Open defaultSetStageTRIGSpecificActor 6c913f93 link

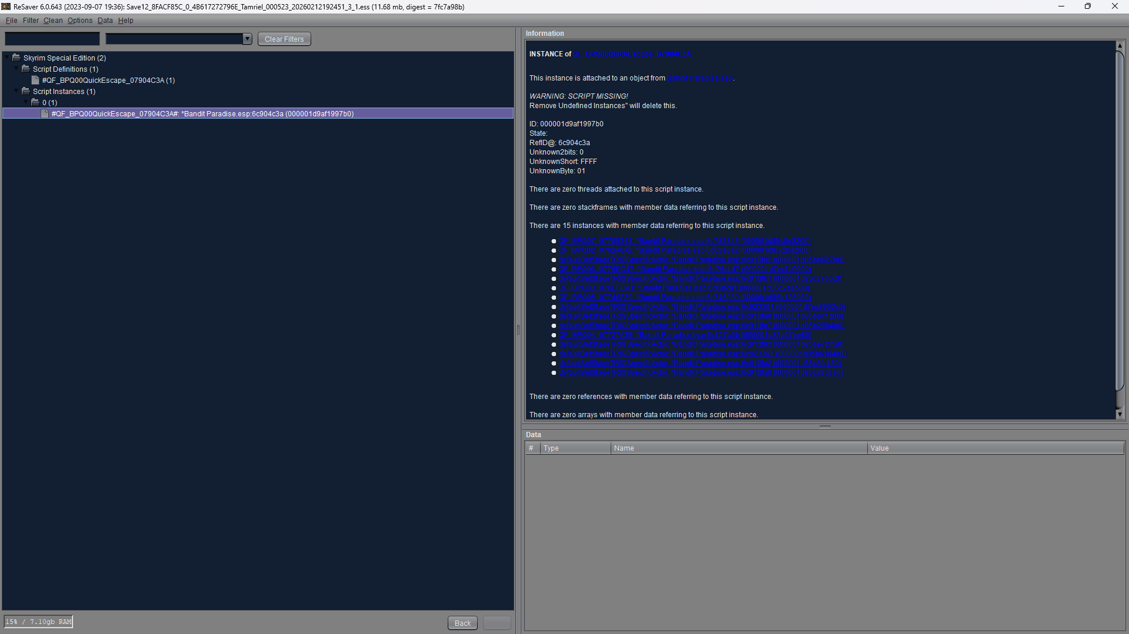(x=701, y=344)
